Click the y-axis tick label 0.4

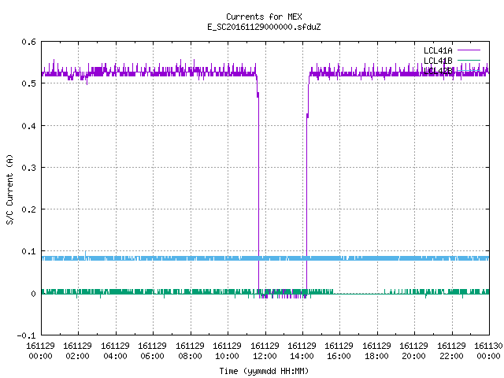[28, 126]
